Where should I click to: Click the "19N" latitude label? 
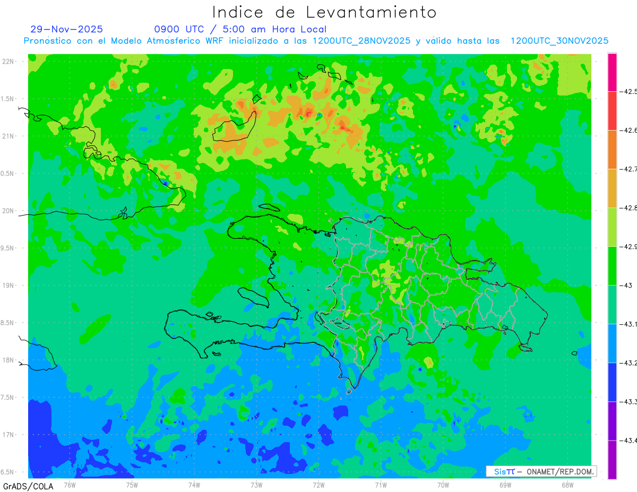pyautogui.click(x=9, y=285)
